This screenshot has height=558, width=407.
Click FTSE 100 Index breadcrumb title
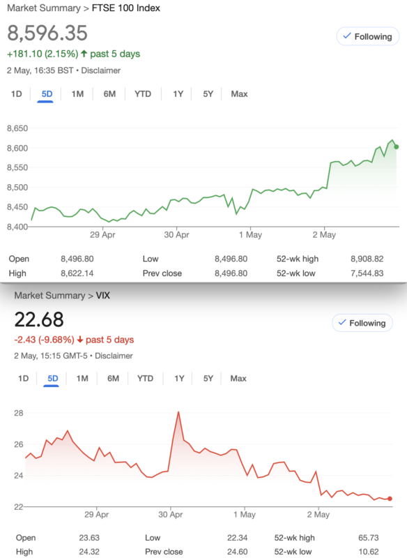coord(126,8)
